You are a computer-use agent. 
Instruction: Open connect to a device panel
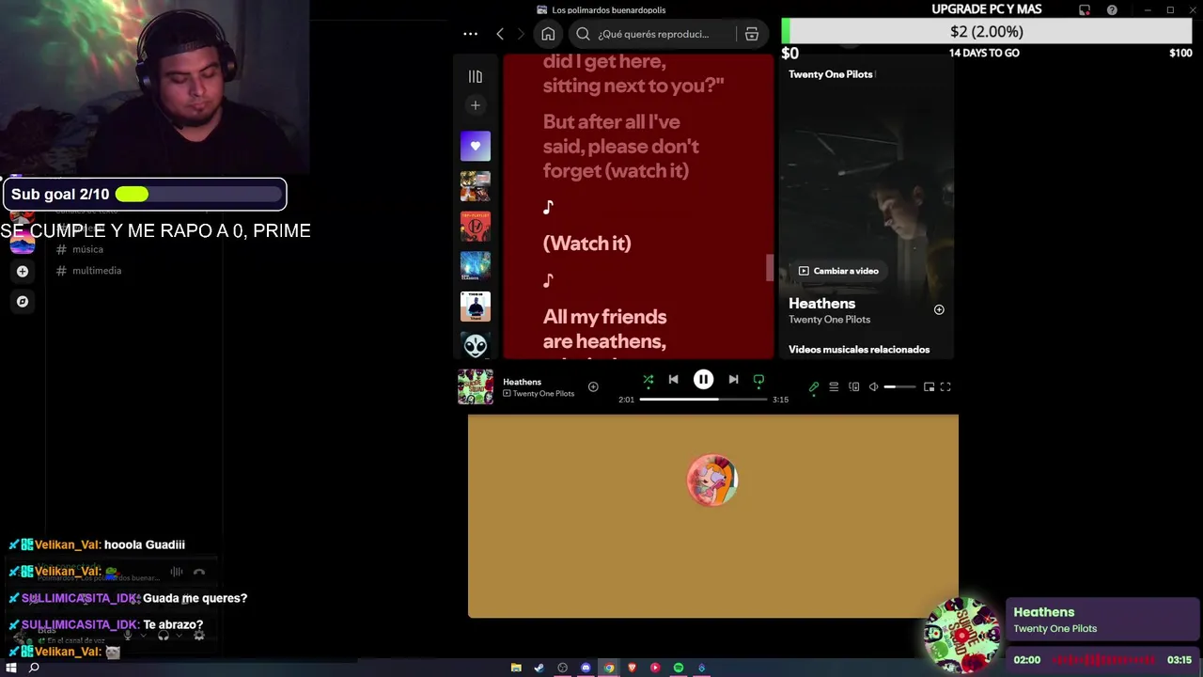tap(853, 386)
